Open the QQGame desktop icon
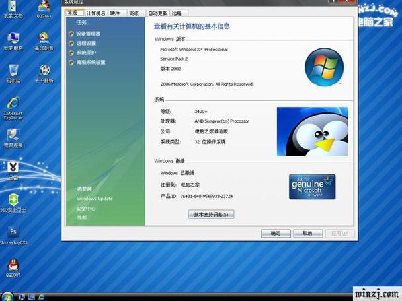 (x=44, y=9)
